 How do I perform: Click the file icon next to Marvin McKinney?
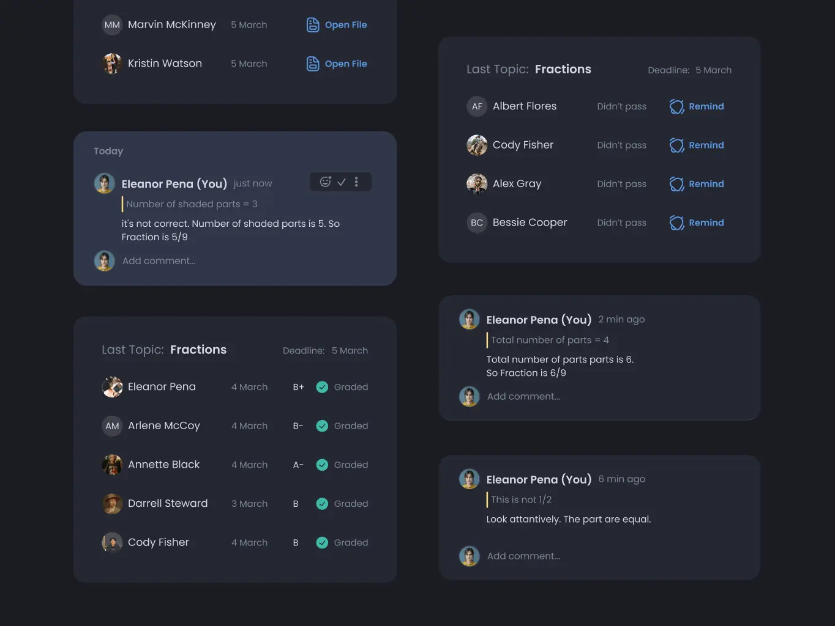point(313,25)
